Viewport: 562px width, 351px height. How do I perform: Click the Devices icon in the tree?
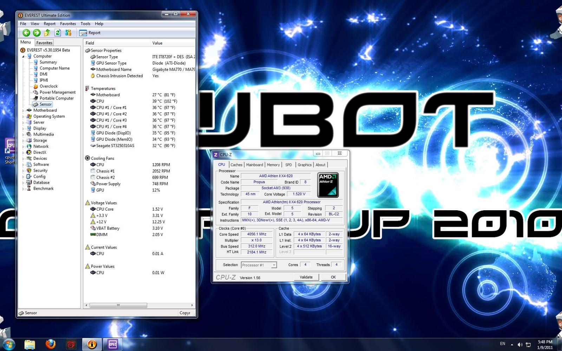click(29, 158)
